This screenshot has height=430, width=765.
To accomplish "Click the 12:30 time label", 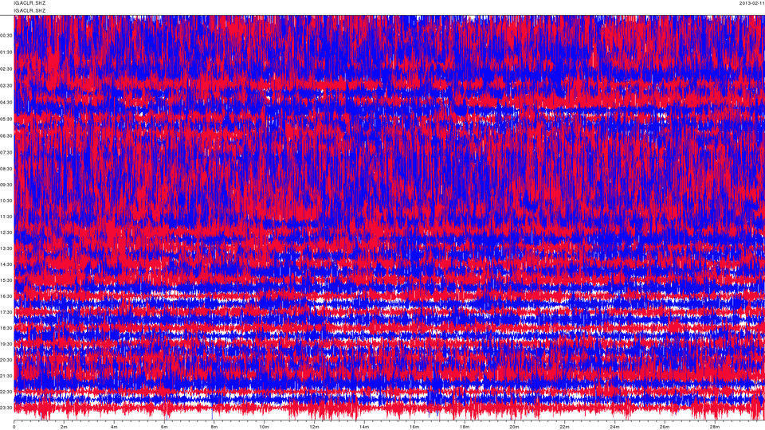I will 6,233.
